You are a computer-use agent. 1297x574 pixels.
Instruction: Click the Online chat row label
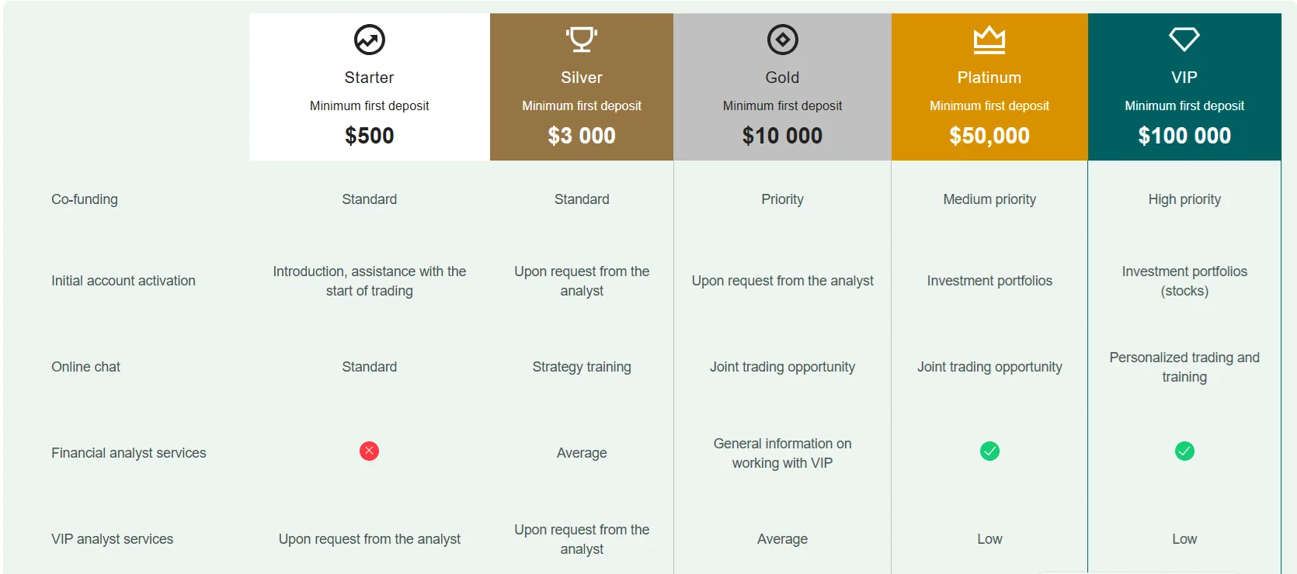click(86, 367)
